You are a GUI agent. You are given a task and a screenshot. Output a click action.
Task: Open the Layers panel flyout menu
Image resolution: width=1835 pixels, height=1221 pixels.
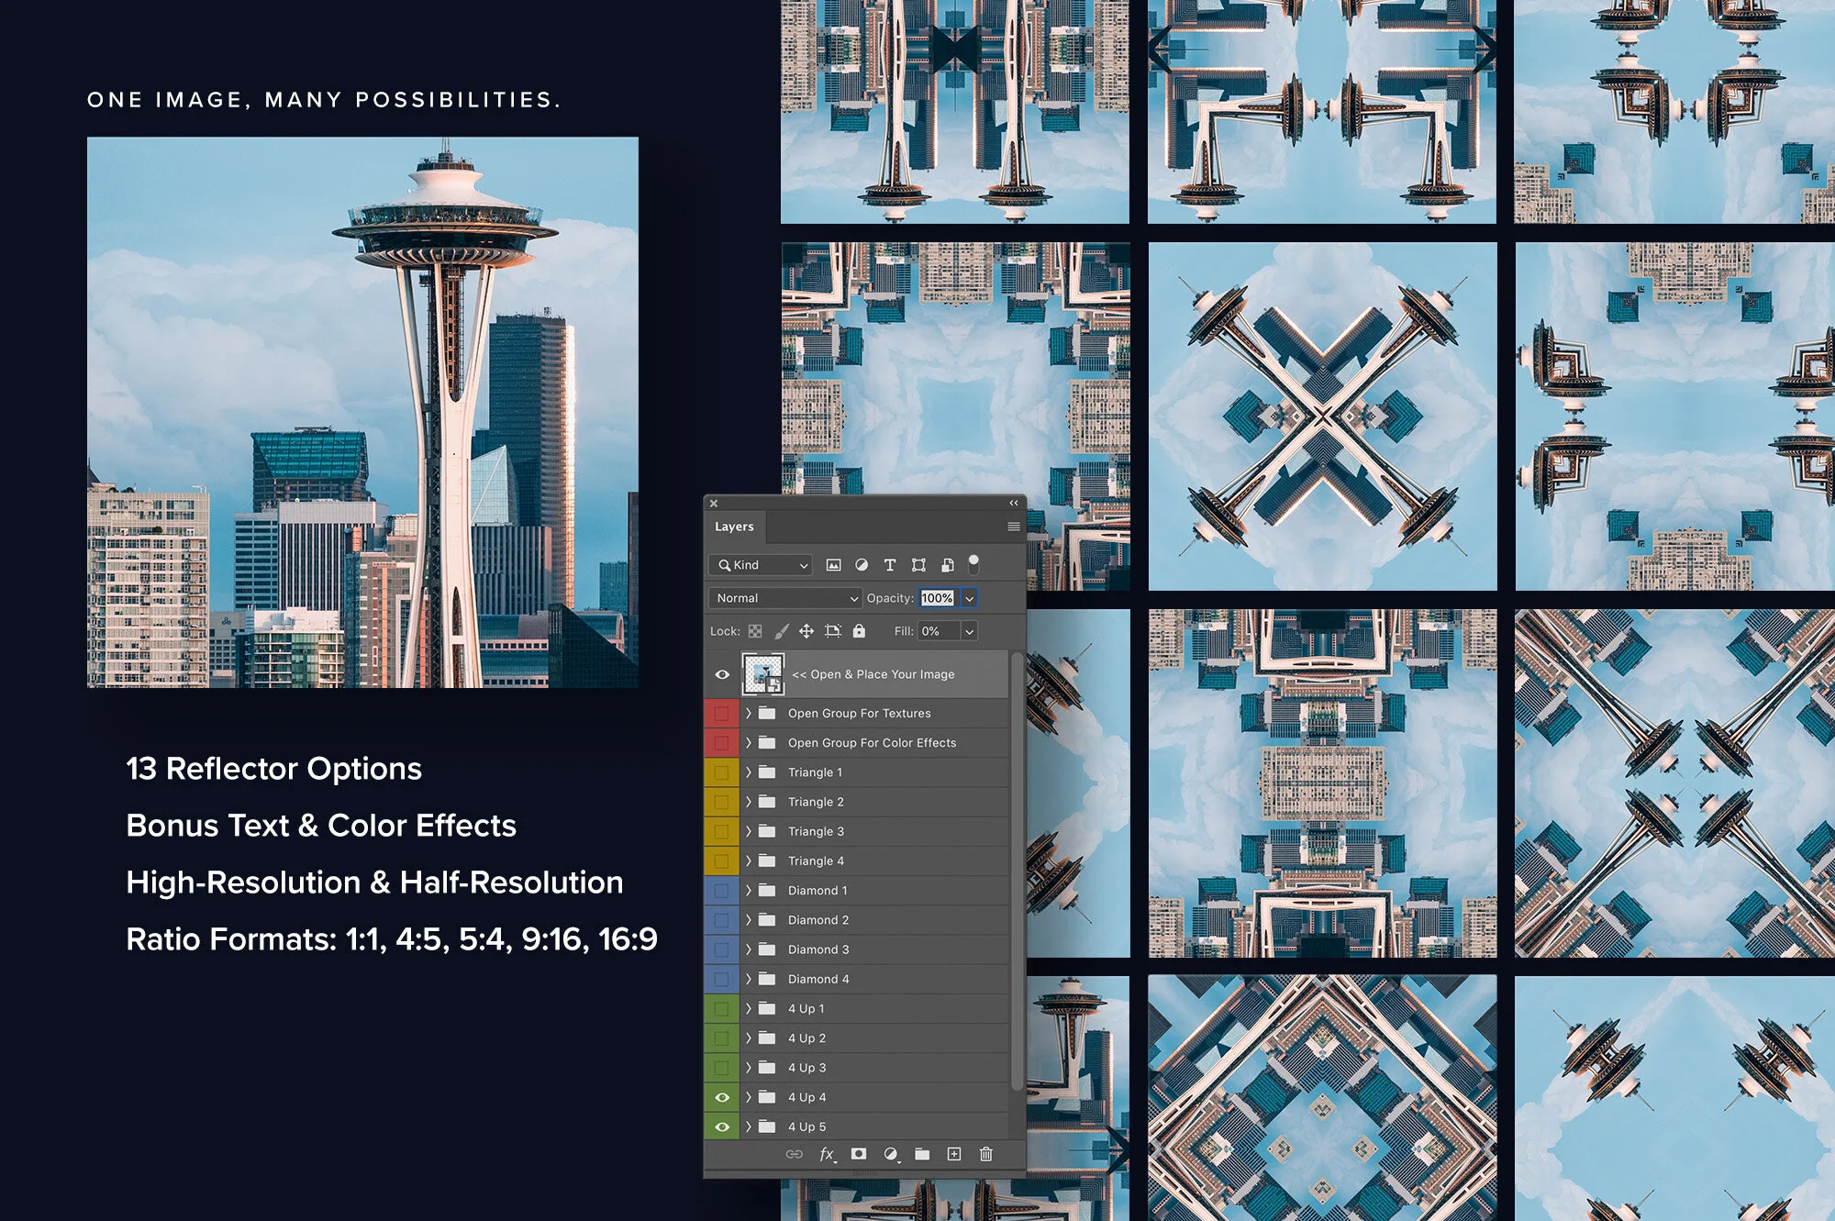pos(1013,525)
